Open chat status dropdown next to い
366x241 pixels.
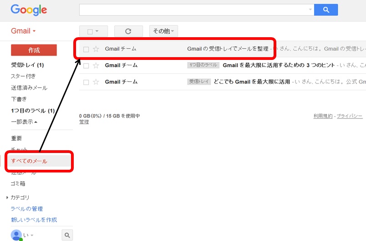tap(32, 235)
